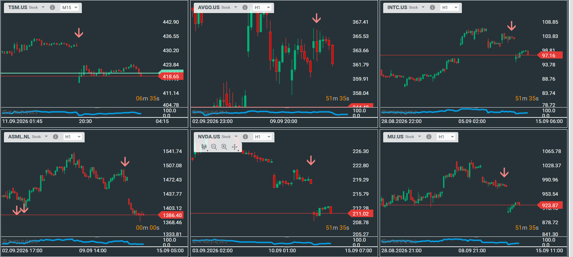Open the H1 timeframe dropdown on MU.US
Image resolution: width=573 pixels, height=257 pixels.
tap(446, 137)
